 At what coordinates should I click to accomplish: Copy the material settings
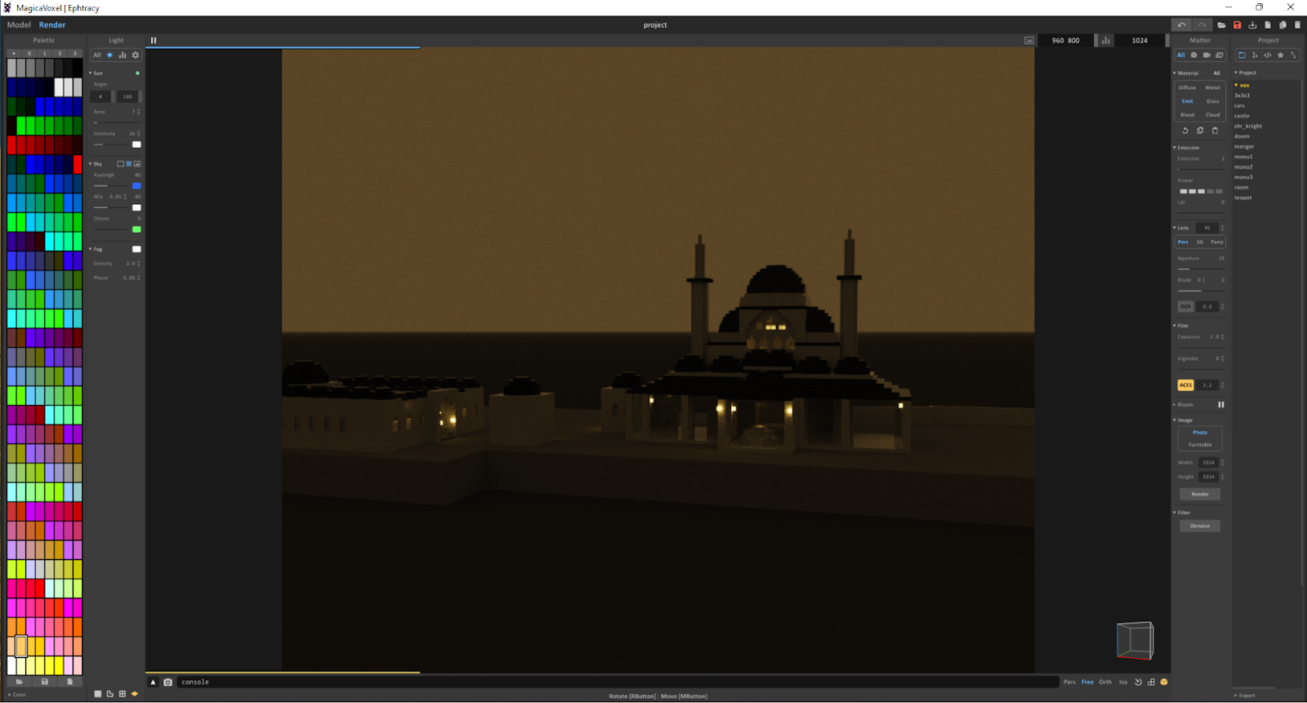coord(1200,131)
